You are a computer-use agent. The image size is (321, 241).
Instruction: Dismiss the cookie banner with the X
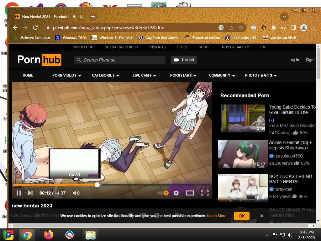coord(262,216)
